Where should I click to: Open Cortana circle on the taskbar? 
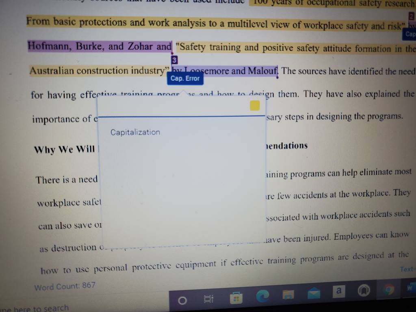182,300
